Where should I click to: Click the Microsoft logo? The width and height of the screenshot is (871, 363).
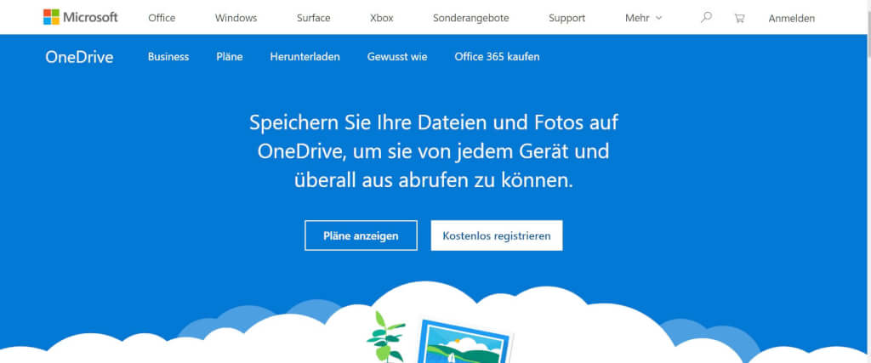tap(81, 17)
